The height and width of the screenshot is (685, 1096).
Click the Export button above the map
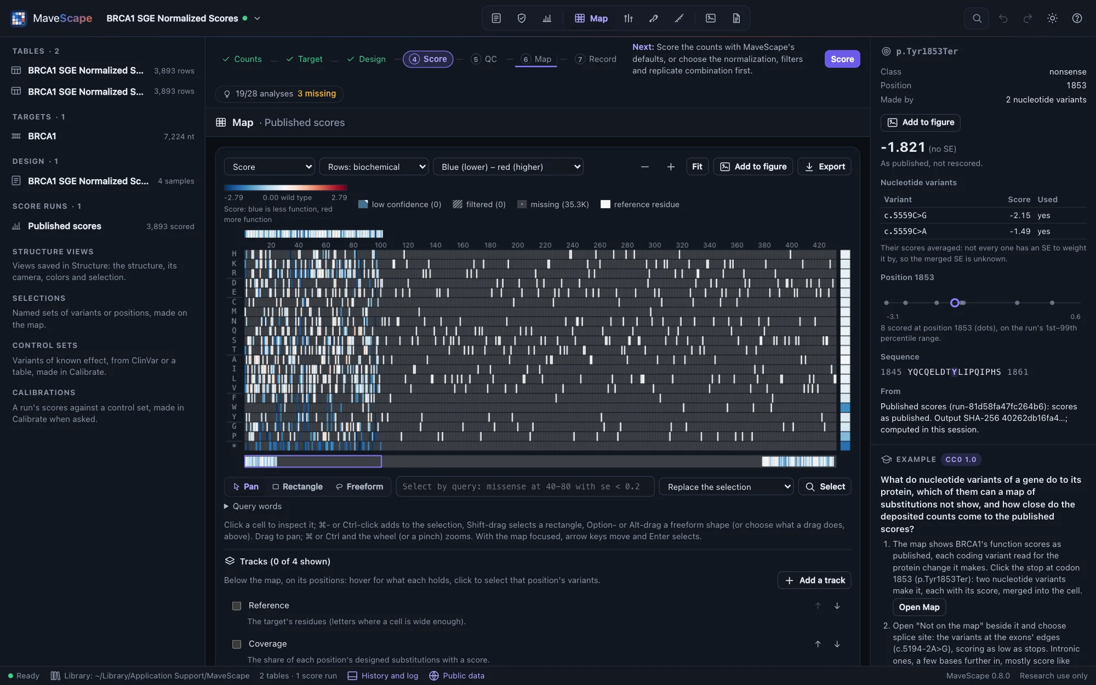pyautogui.click(x=824, y=167)
